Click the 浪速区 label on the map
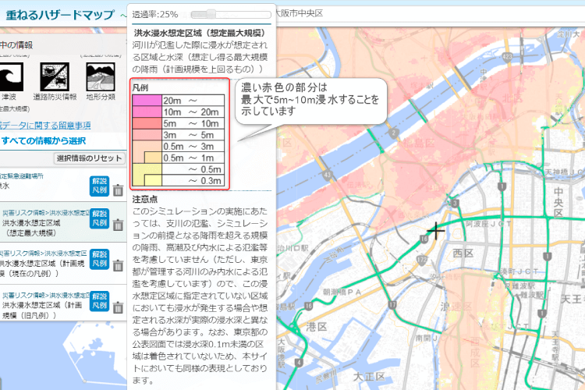This screenshot has height=390, width=585. (456, 307)
